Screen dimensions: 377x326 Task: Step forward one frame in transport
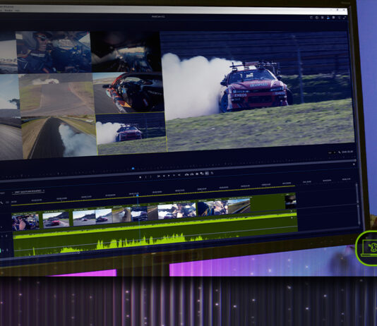coord(174,176)
